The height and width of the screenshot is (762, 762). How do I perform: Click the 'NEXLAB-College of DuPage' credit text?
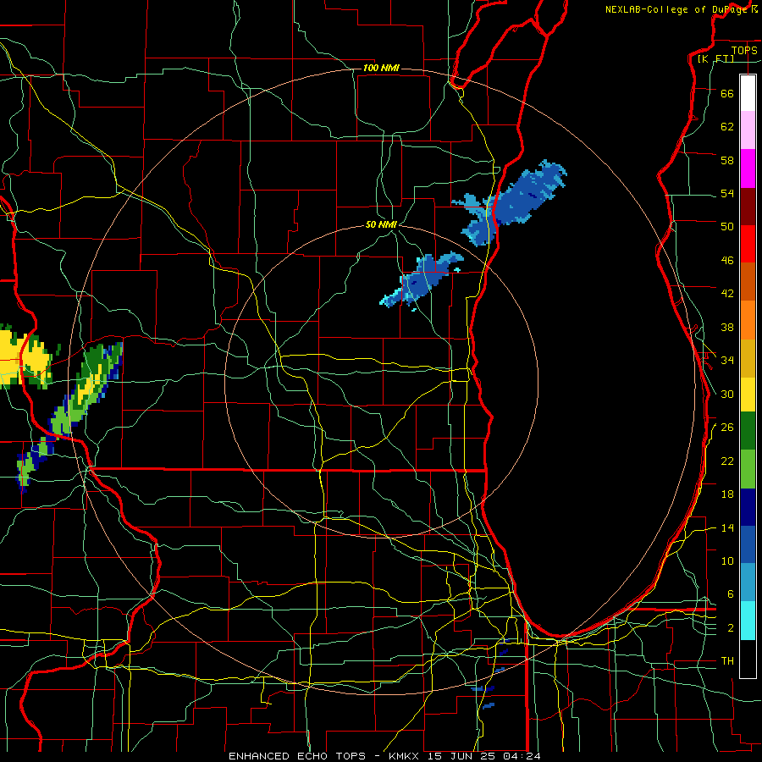tap(677, 9)
